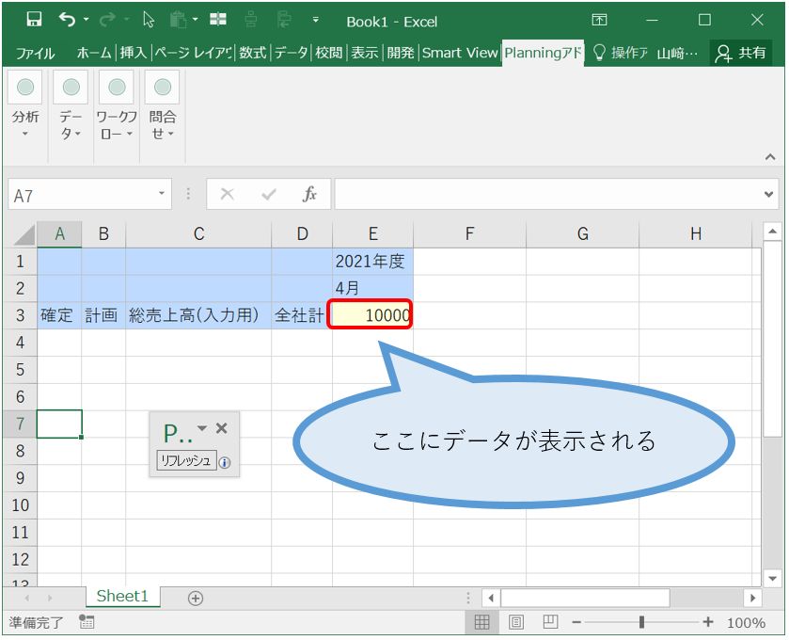
Task: Switch to Page Break Preview view
Action: pos(550,622)
